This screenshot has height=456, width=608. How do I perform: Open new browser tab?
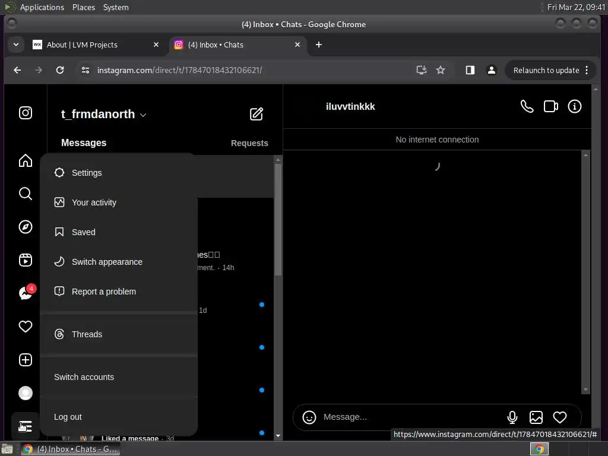coord(319,45)
